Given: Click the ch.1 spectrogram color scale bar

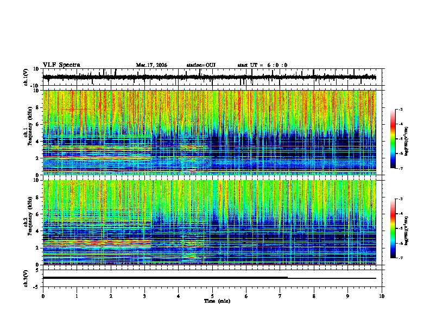Looking at the screenshot, I should [x=393, y=139].
